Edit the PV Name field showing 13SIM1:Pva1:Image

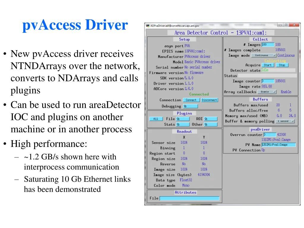(278, 145)
